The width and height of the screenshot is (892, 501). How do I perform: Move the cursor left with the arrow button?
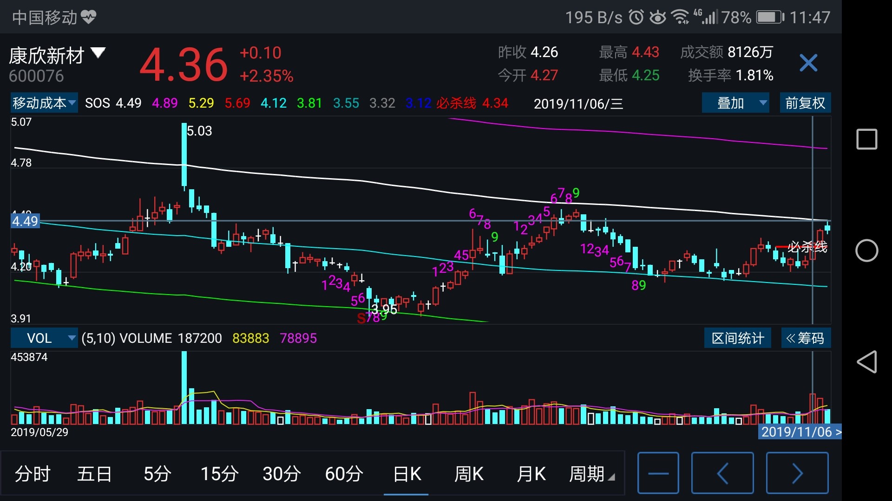[x=722, y=473]
